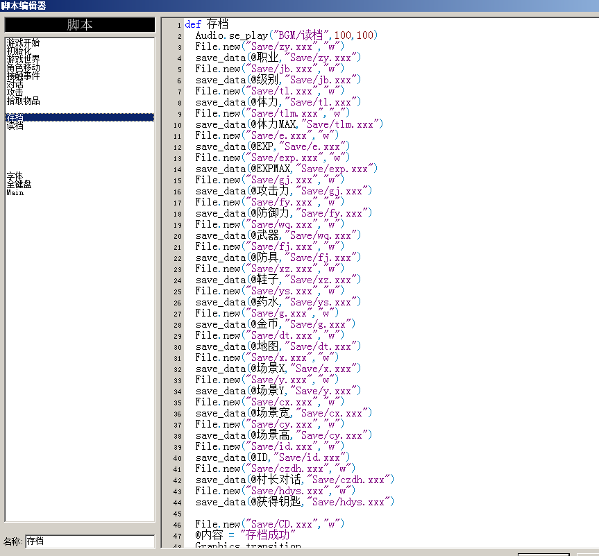Open the Main script entry

(x=15, y=192)
